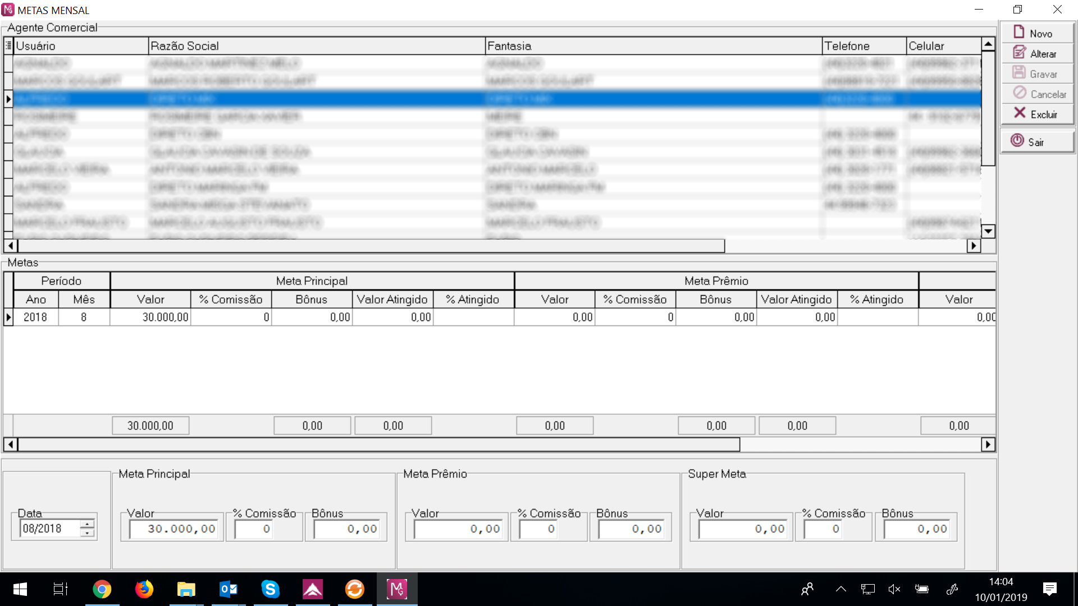Click the Período grid header
This screenshot has height=606, width=1078.
click(x=61, y=281)
